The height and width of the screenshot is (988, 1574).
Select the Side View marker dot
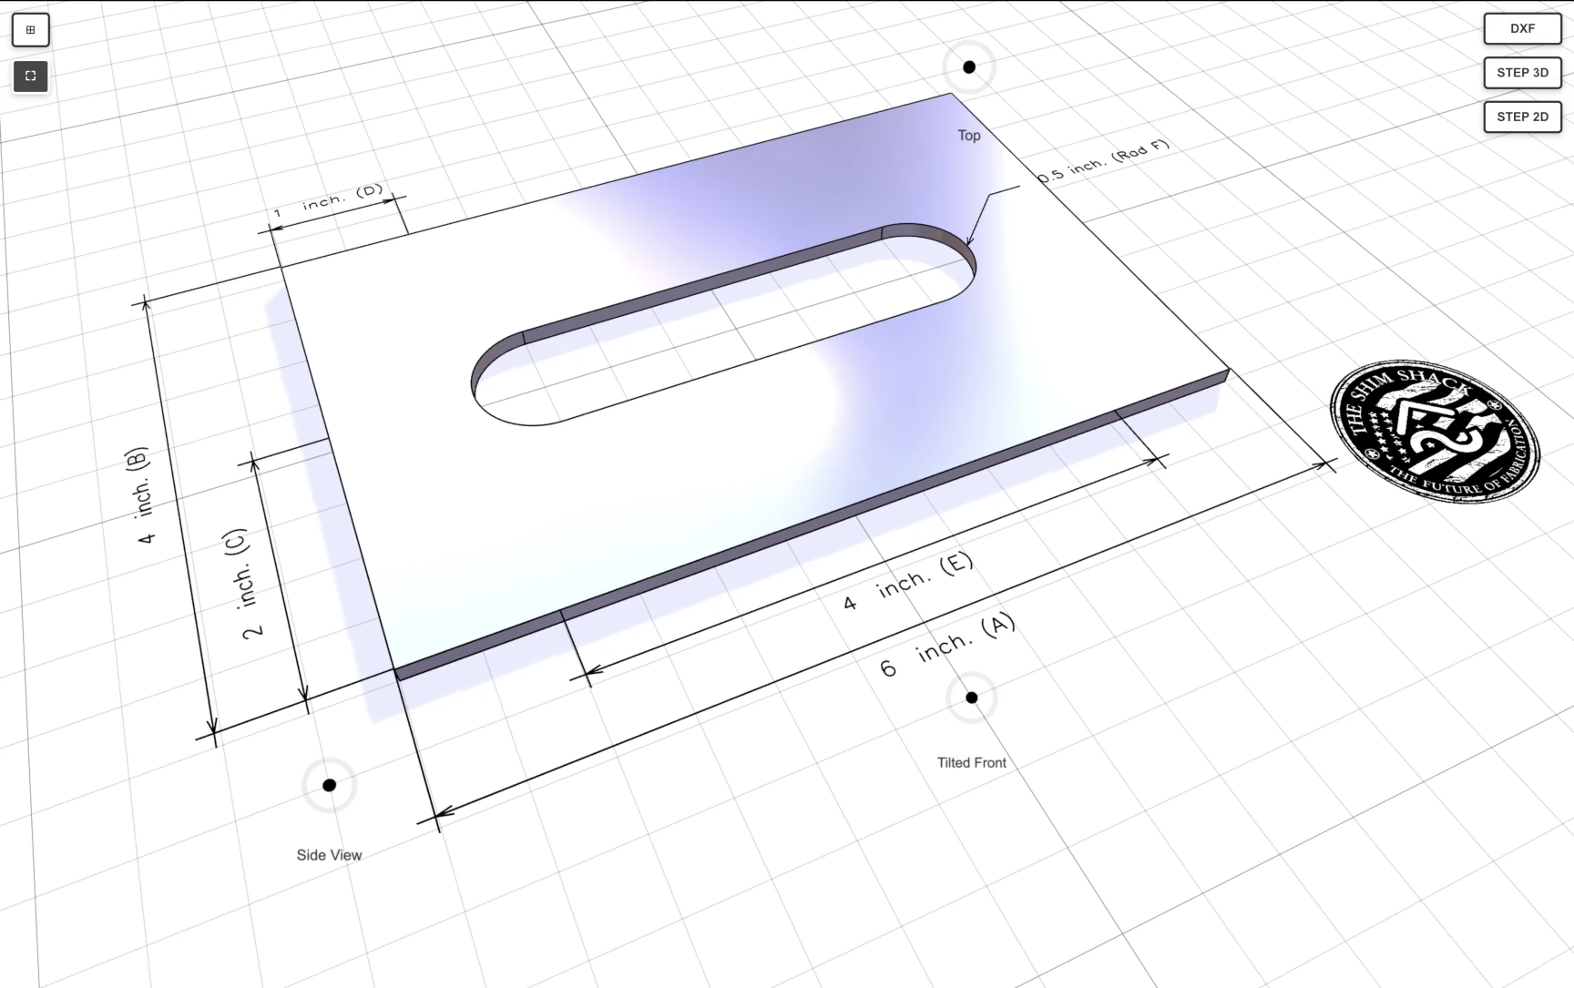[328, 783]
